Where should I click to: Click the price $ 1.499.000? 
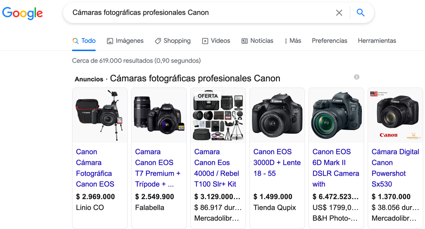[273, 197]
